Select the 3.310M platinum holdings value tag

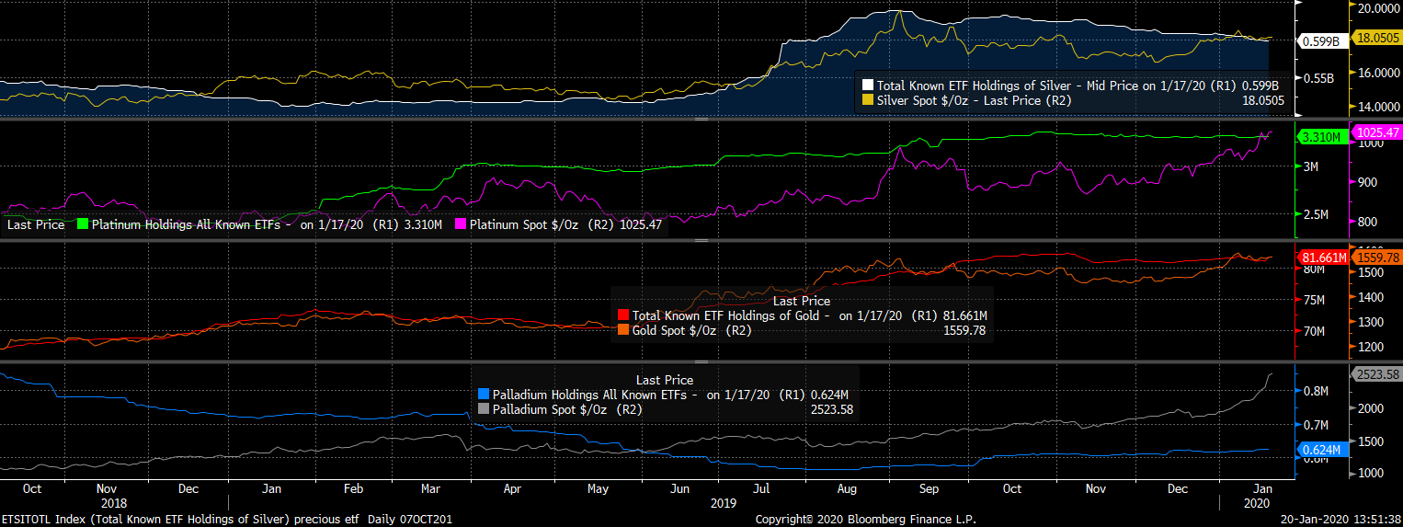pos(1321,137)
